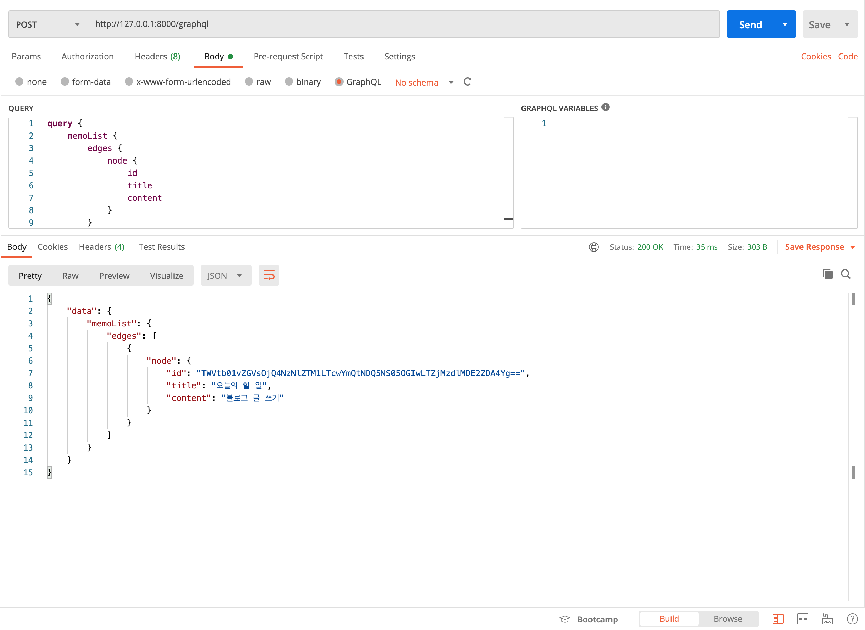865x630 pixels.
Task: Refresh the GraphQL schema
Action: (467, 82)
